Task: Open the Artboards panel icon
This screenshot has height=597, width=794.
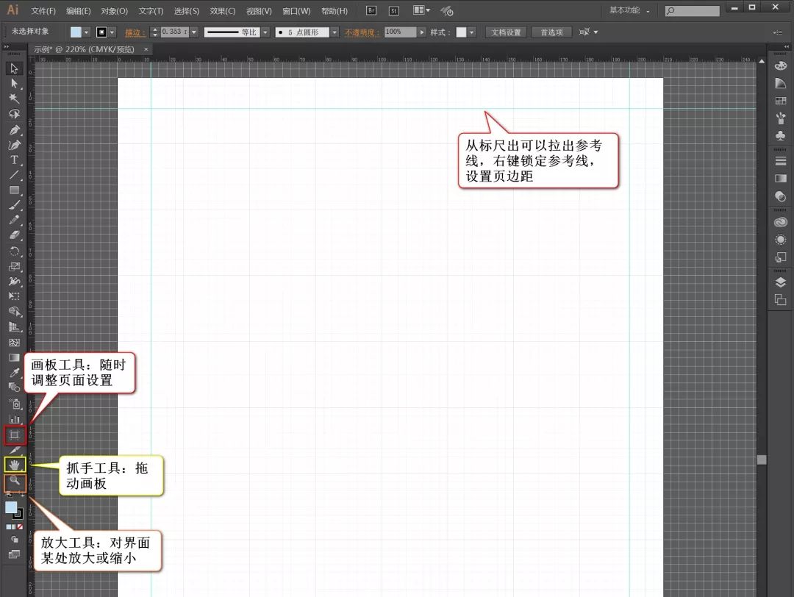Action: [x=780, y=300]
